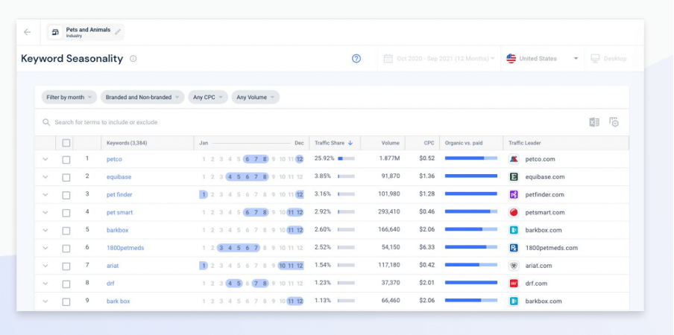Open the pet finder keyword link
The height and width of the screenshot is (335, 674).
119,195
